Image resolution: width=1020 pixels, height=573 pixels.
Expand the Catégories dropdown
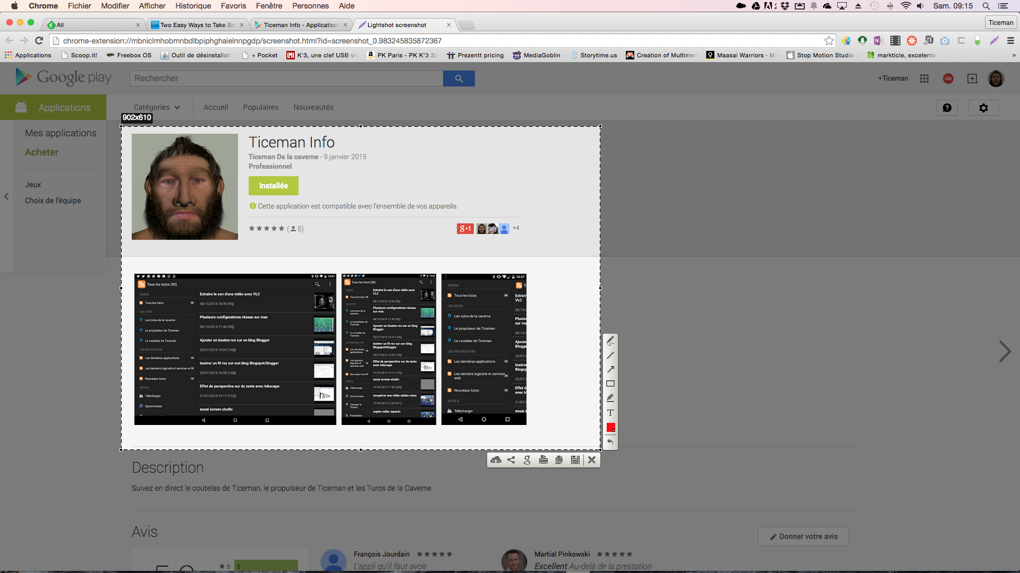point(157,107)
